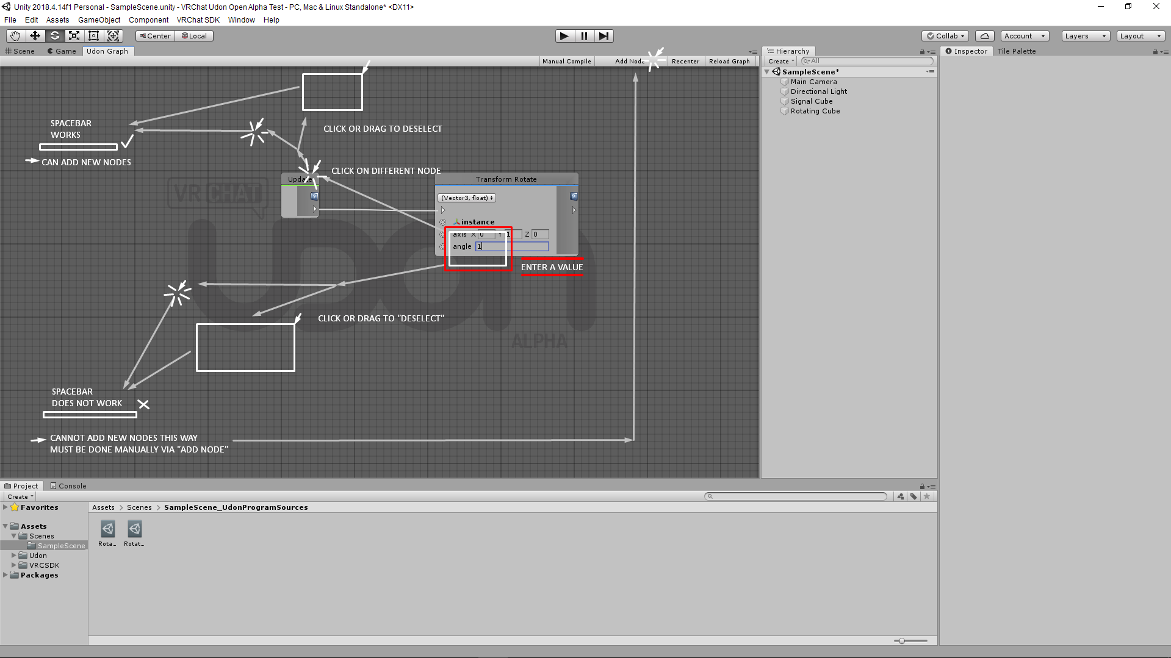Viewport: 1171px width, 658px height.
Task: Click Transform Rotate flow output port
Action: (574, 210)
